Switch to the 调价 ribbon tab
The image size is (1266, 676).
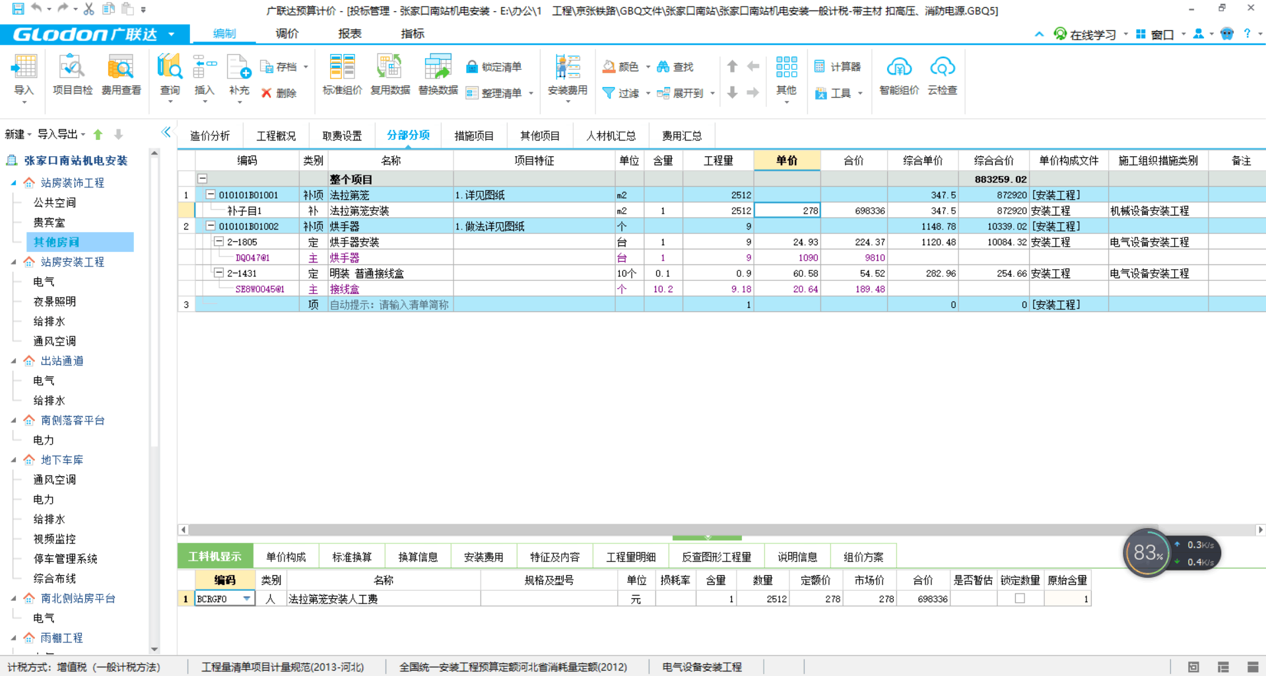pyautogui.click(x=287, y=34)
